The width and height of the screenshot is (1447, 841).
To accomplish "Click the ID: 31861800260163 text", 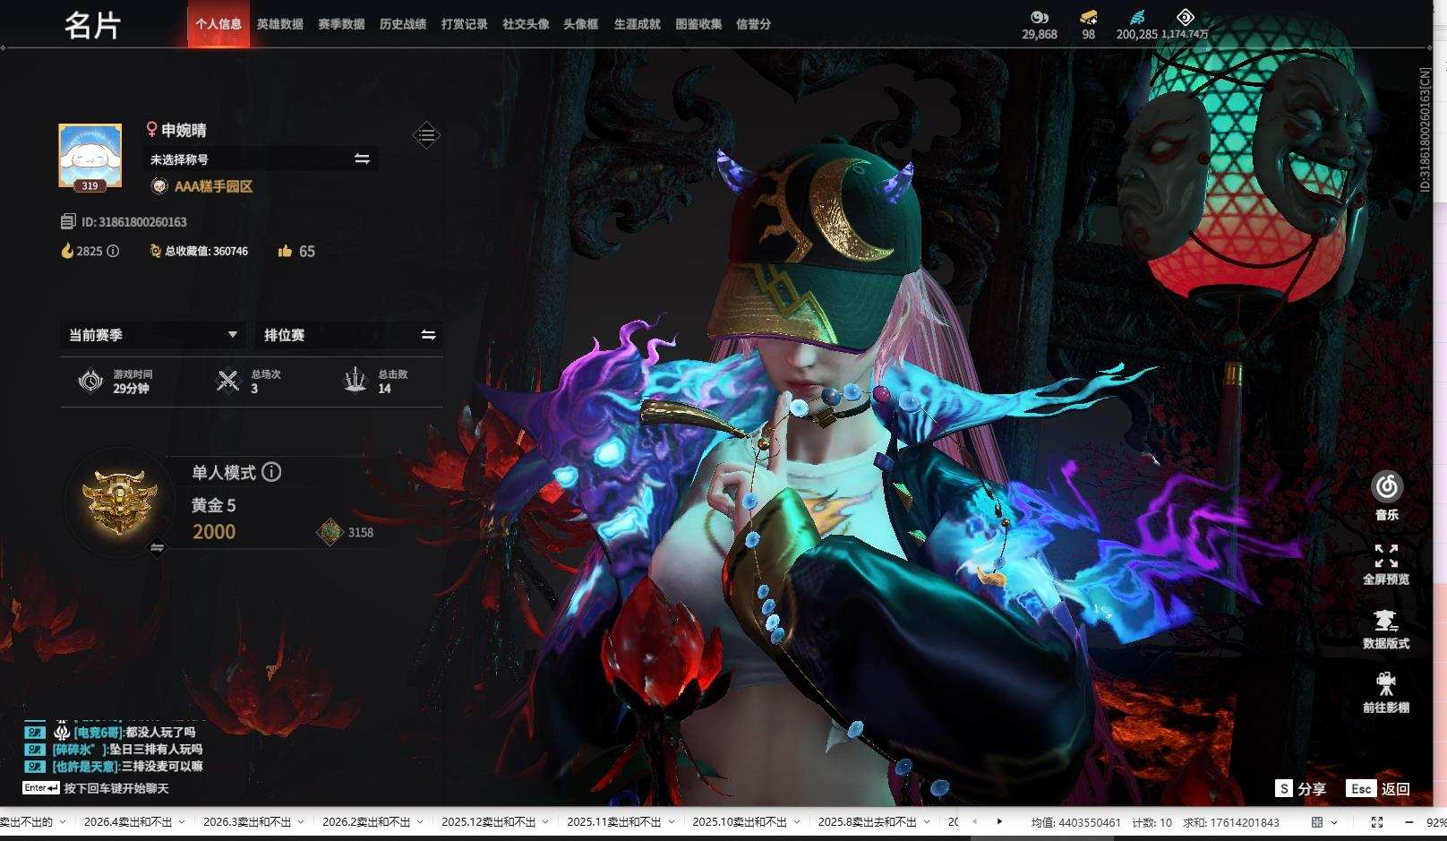I will pyautogui.click(x=133, y=221).
